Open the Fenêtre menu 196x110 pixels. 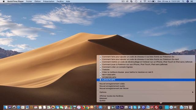(x=60, y=1)
